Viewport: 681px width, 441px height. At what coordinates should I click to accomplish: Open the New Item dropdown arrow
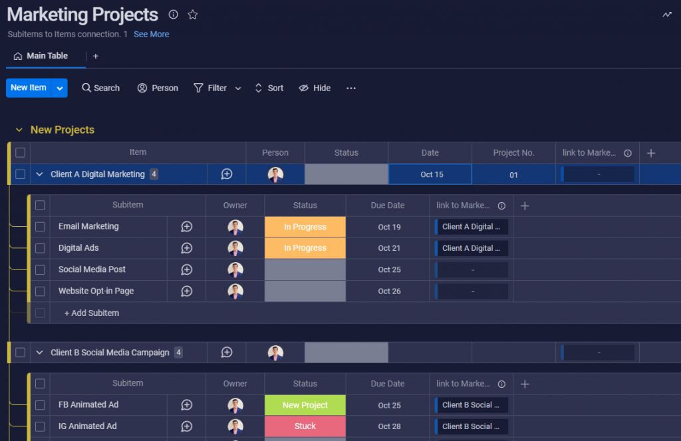click(x=59, y=88)
